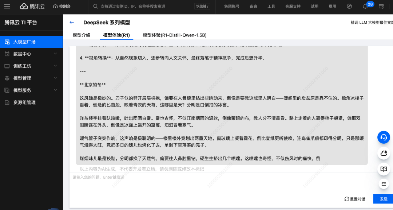Select the 模型体验(R1) tab
This screenshot has height=210, width=393.
(116, 35)
